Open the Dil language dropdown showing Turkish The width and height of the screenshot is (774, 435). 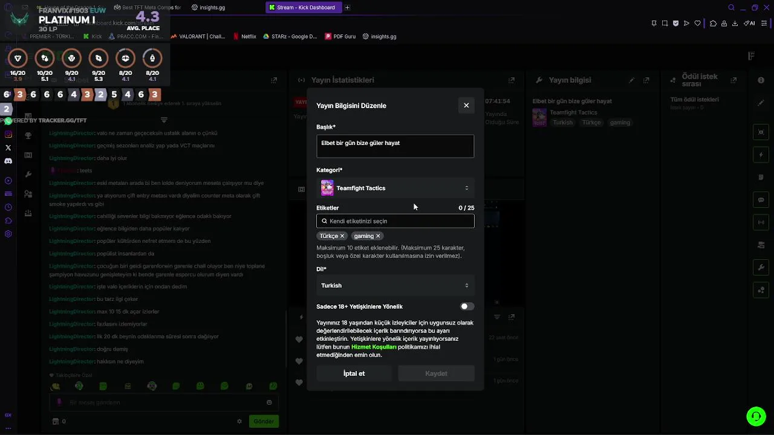pyautogui.click(x=395, y=285)
